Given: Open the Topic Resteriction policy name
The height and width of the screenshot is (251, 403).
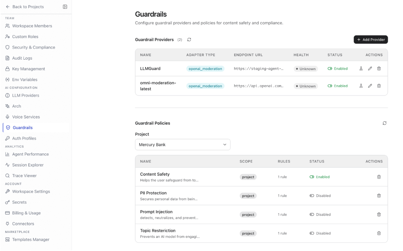Looking at the screenshot, I should (158, 231).
